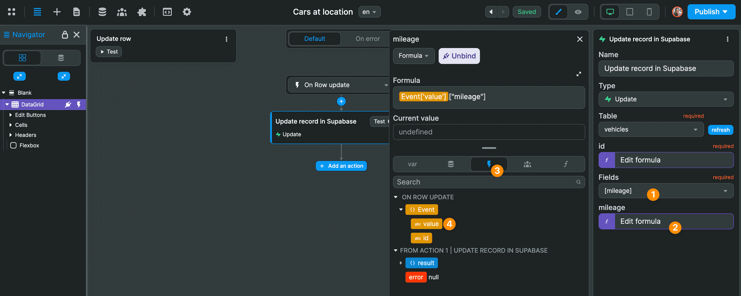Image resolution: width=741 pixels, height=296 pixels.
Task: Open the code editor icon
Action: point(167,12)
